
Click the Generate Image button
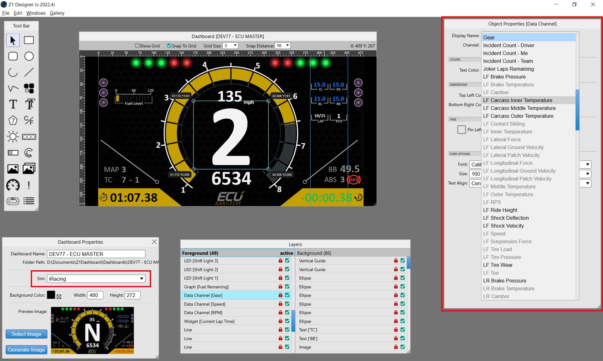click(26, 350)
